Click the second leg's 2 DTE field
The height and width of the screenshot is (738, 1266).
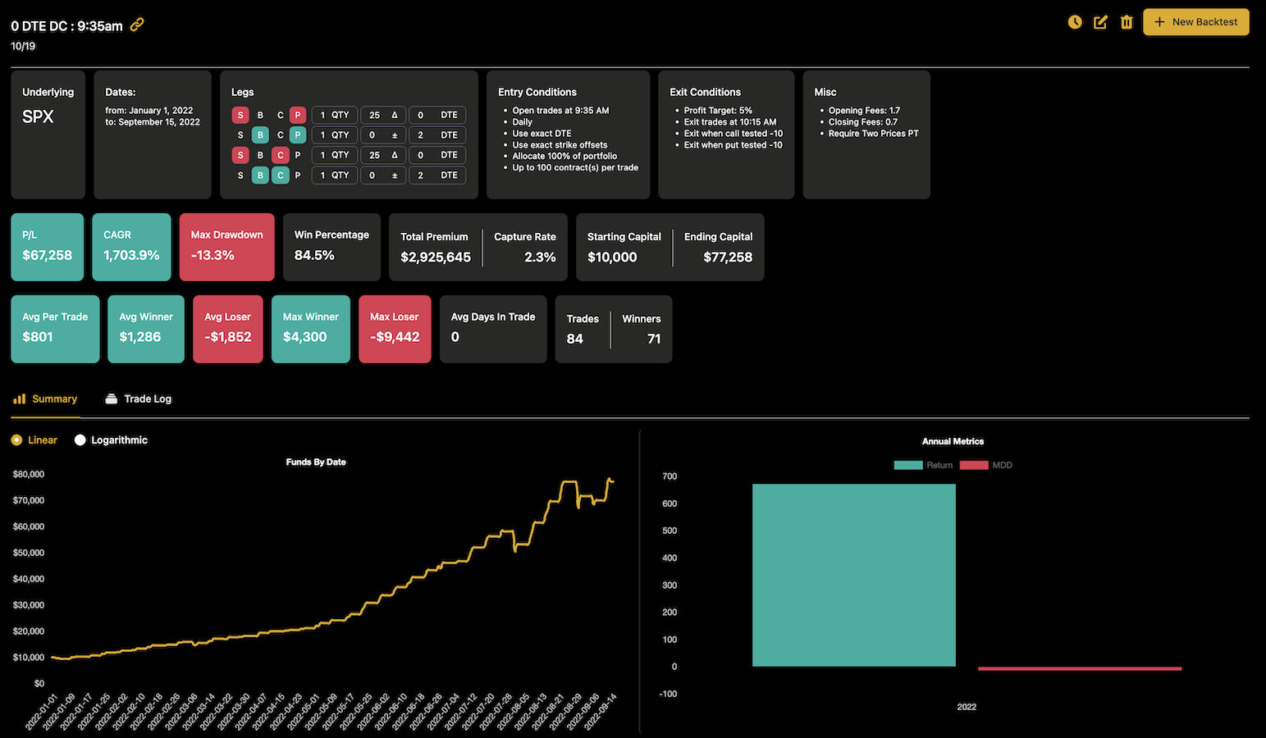click(437, 134)
